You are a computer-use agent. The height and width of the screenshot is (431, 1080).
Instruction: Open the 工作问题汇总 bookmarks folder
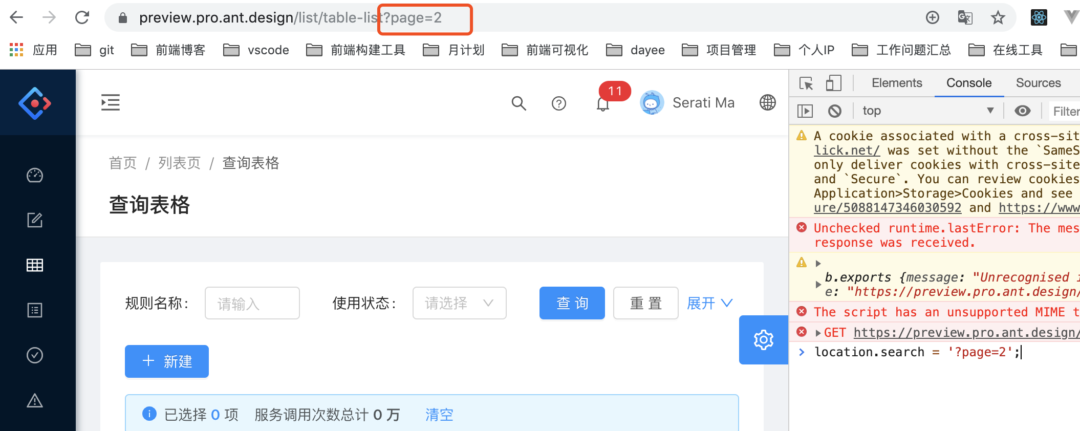coord(901,50)
